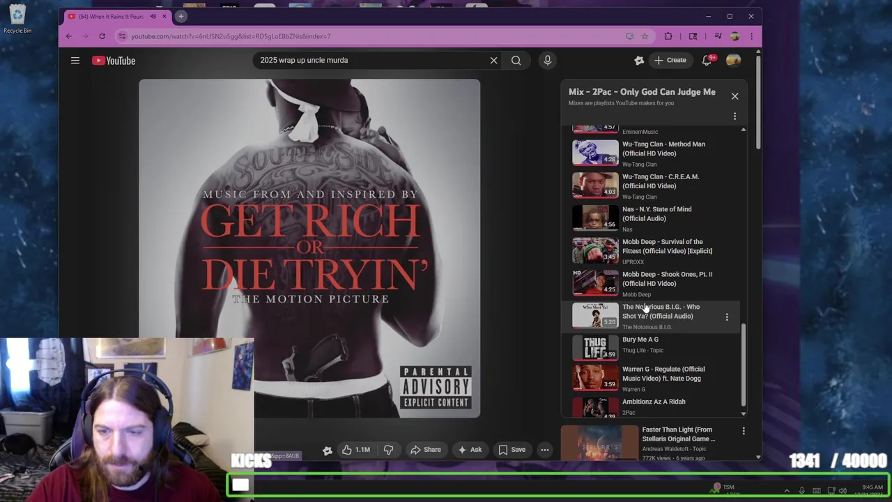The height and width of the screenshot is (502, 892).
Task: Open the Chrome extensions puzzle menu
Action: click(x=668, y=36)
